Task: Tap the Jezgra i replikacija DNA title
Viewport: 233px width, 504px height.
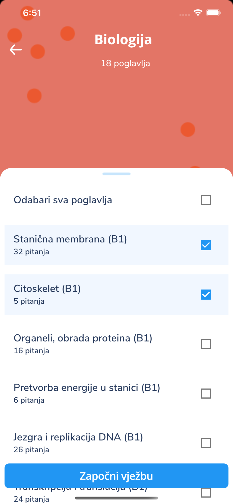Action: click(78, 437)
